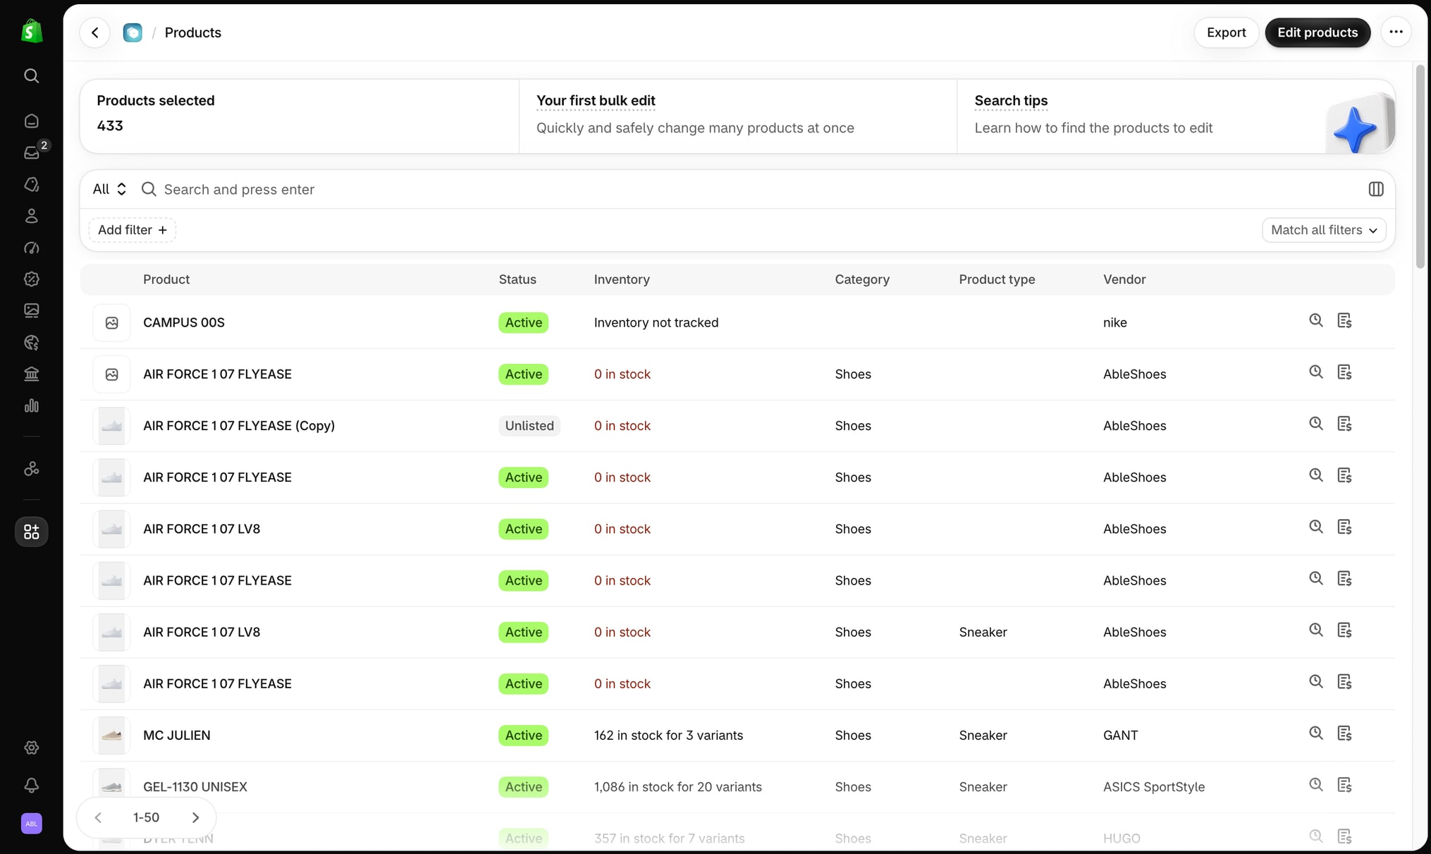Open Finance bank building icon in sidebar

tap(32, 374)
